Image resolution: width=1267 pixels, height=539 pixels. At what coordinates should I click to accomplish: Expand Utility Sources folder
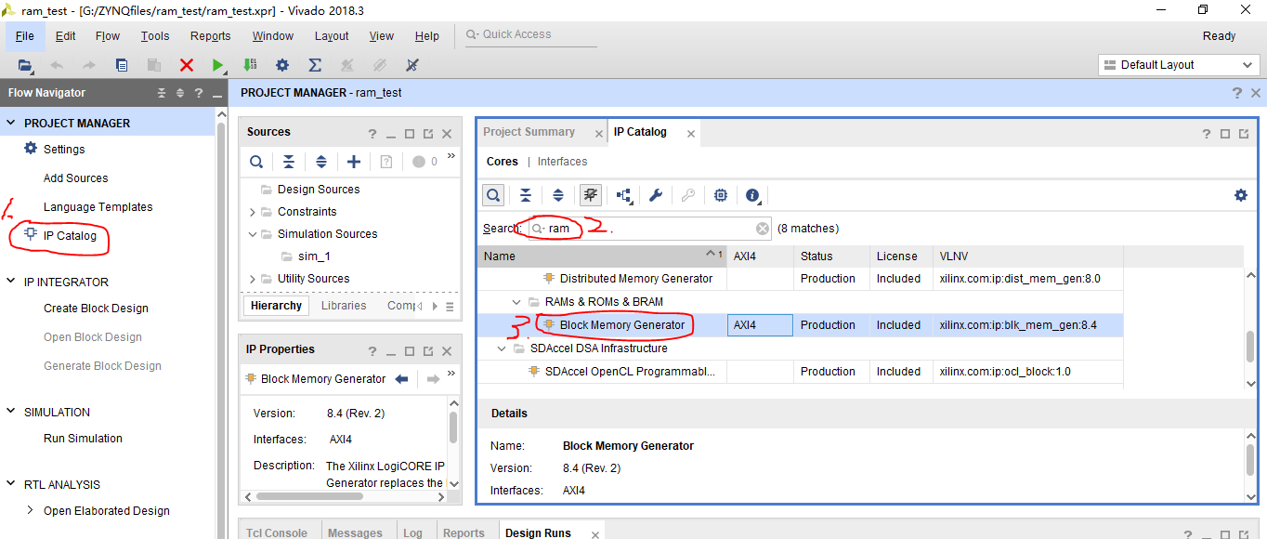coord(252,279)
